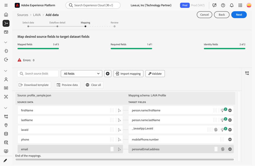The image size is (255, 166).
Task: Open the Schemas sidebar icon
Action: 6,117
